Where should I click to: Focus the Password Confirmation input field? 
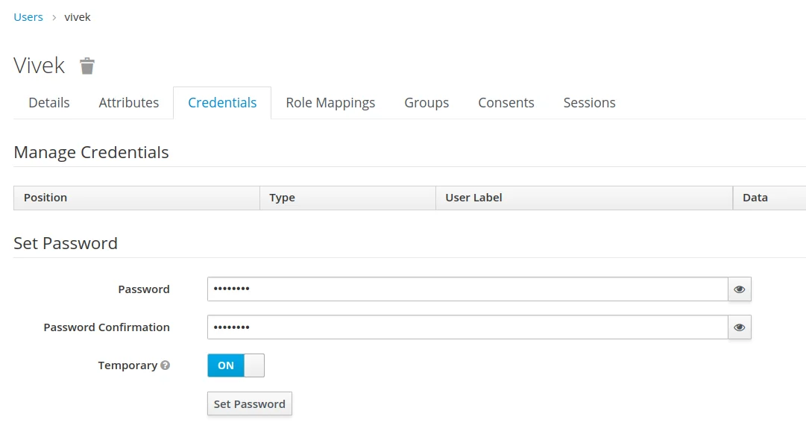pos(467,327)
